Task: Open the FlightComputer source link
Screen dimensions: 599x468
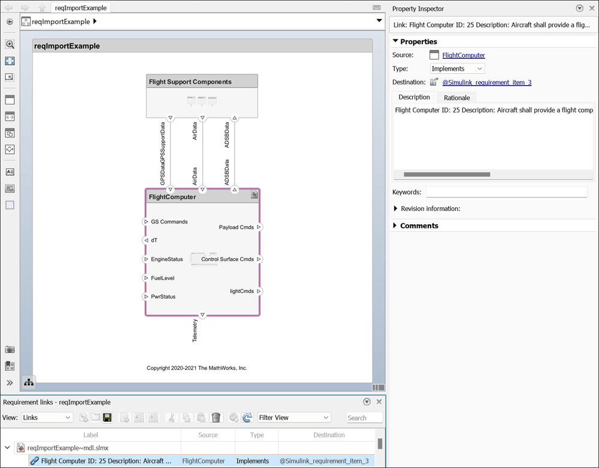Action: [463, 55]
